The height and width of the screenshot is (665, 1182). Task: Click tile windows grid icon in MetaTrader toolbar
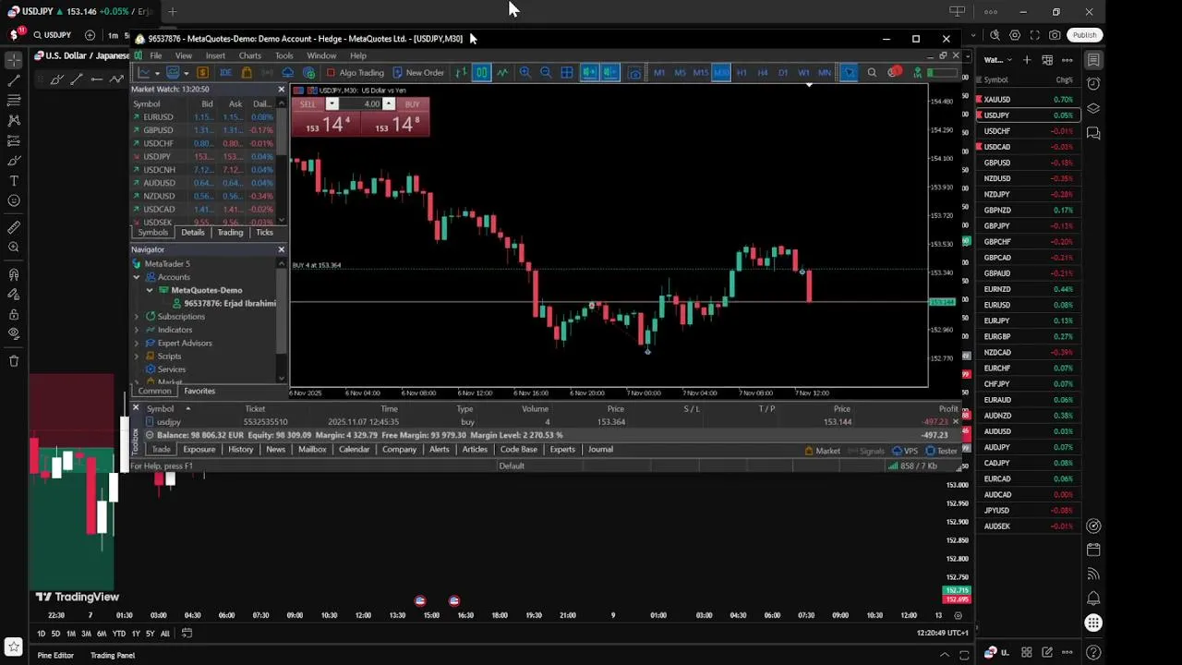point(567,72)
